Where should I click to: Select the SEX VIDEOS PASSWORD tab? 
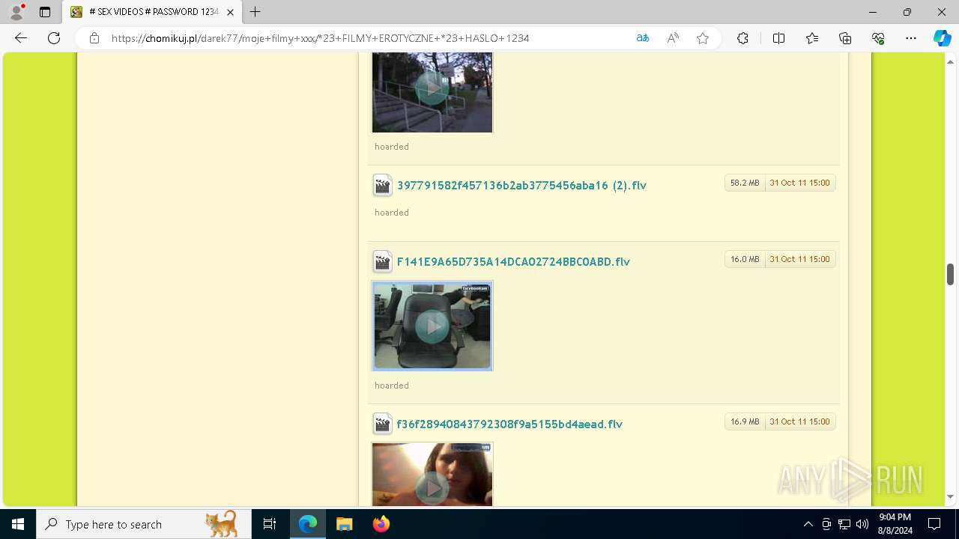152,12
